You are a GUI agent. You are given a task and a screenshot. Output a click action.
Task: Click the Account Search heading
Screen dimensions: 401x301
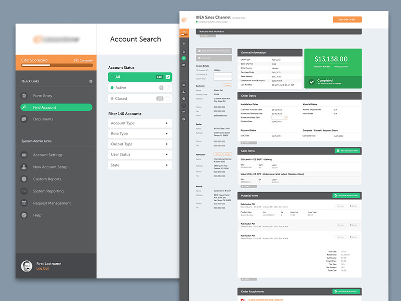coord(135,39)
